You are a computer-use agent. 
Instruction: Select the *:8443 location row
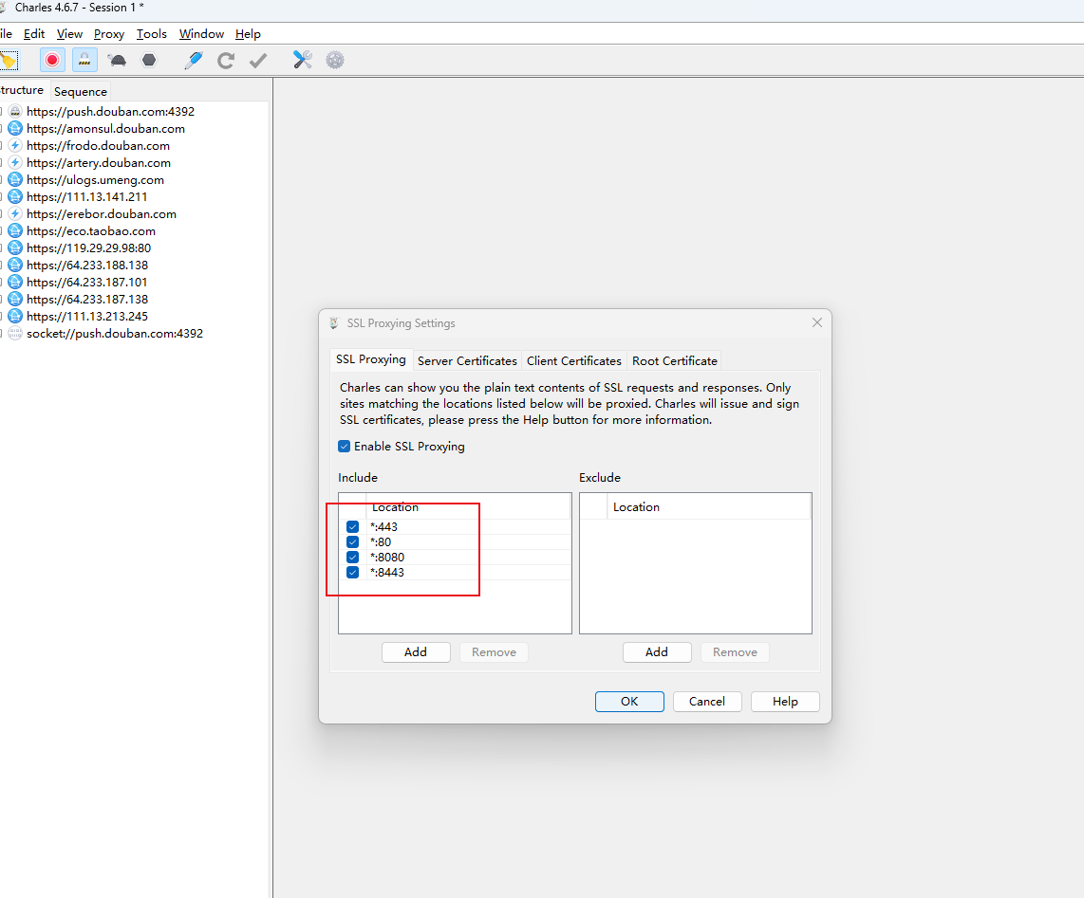click(455, 572)
